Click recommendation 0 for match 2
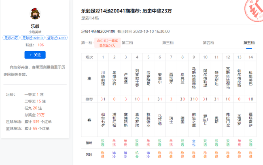The height and width of the screenshot is (165, 263). point(114,99)
